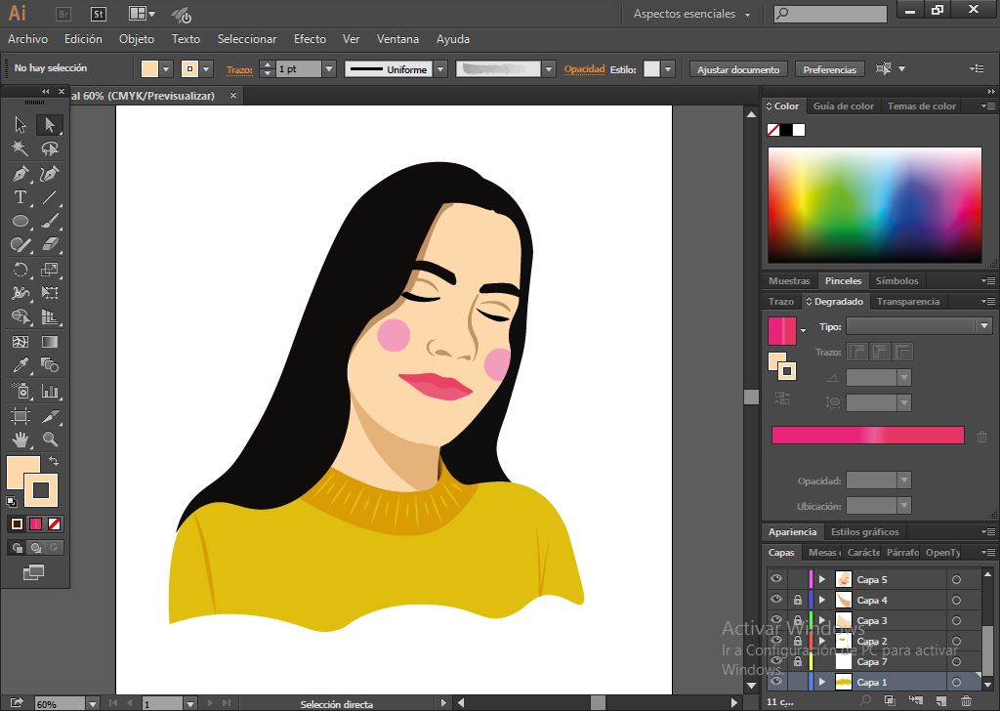Close the document tab
The width and height of the screenshot is (1000, 711).
point(233,95)
